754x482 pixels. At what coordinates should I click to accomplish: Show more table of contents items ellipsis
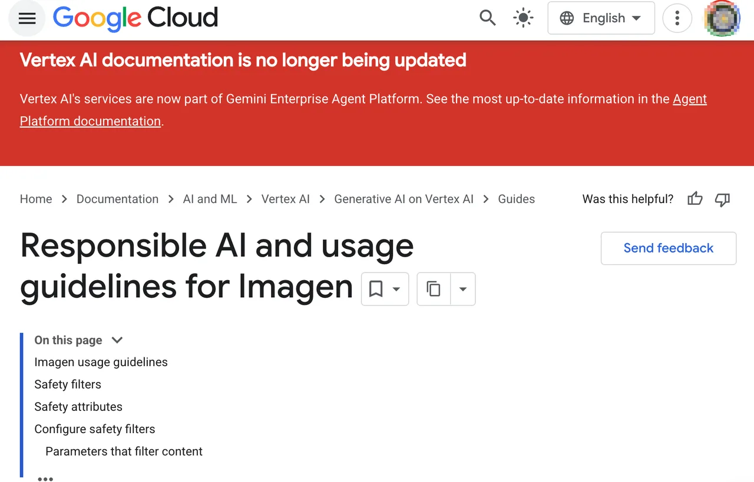coord(45,478)
